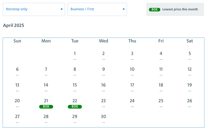Click the 80K badge in the lowest price legend
The width and height of the screenshot is (207, 128).
(x=155, y=9)
